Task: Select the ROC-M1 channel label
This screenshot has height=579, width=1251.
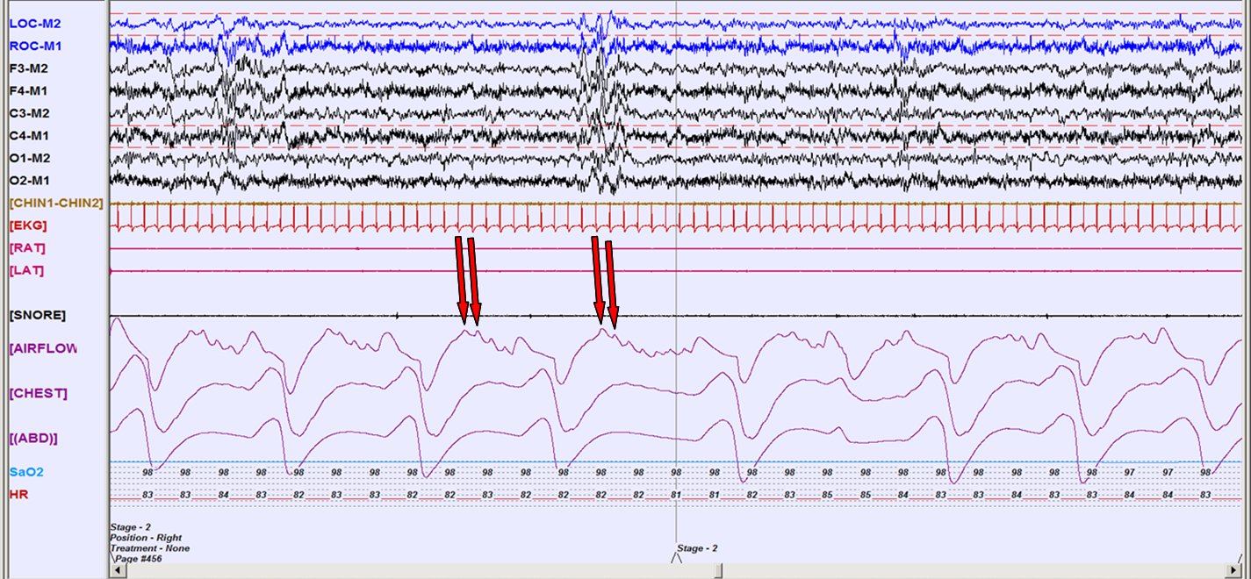Action: [x=35, y=46]
